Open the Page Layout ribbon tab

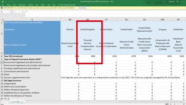pyautogui.click(x=22, y=5)
